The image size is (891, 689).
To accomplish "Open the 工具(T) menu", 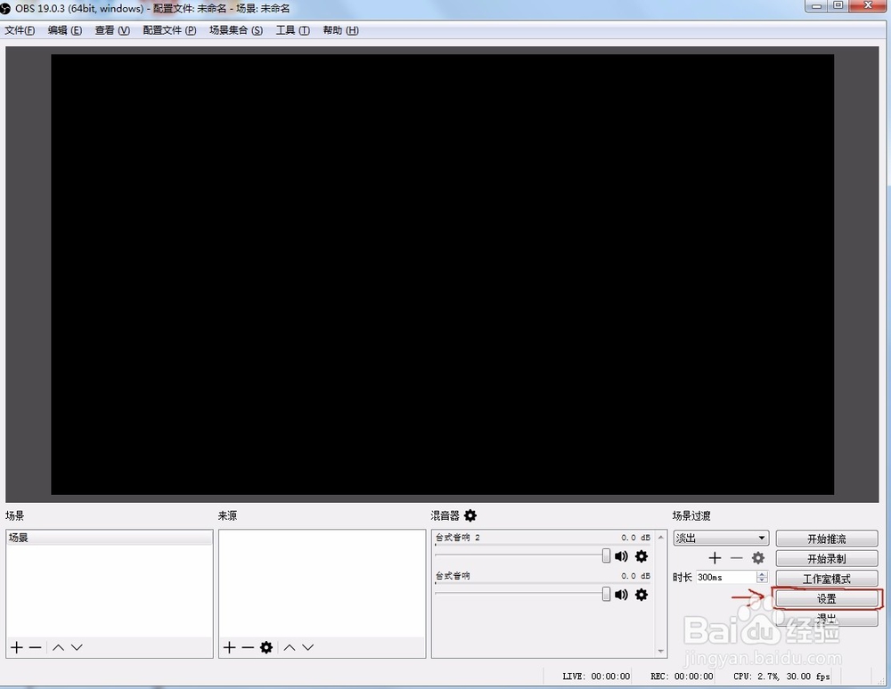I will coord(292,30).
